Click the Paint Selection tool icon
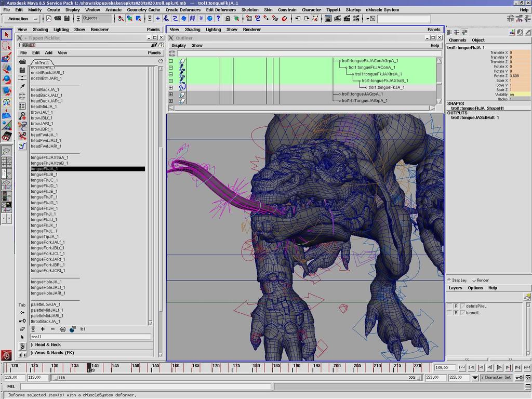 click(x=7, y=57)
